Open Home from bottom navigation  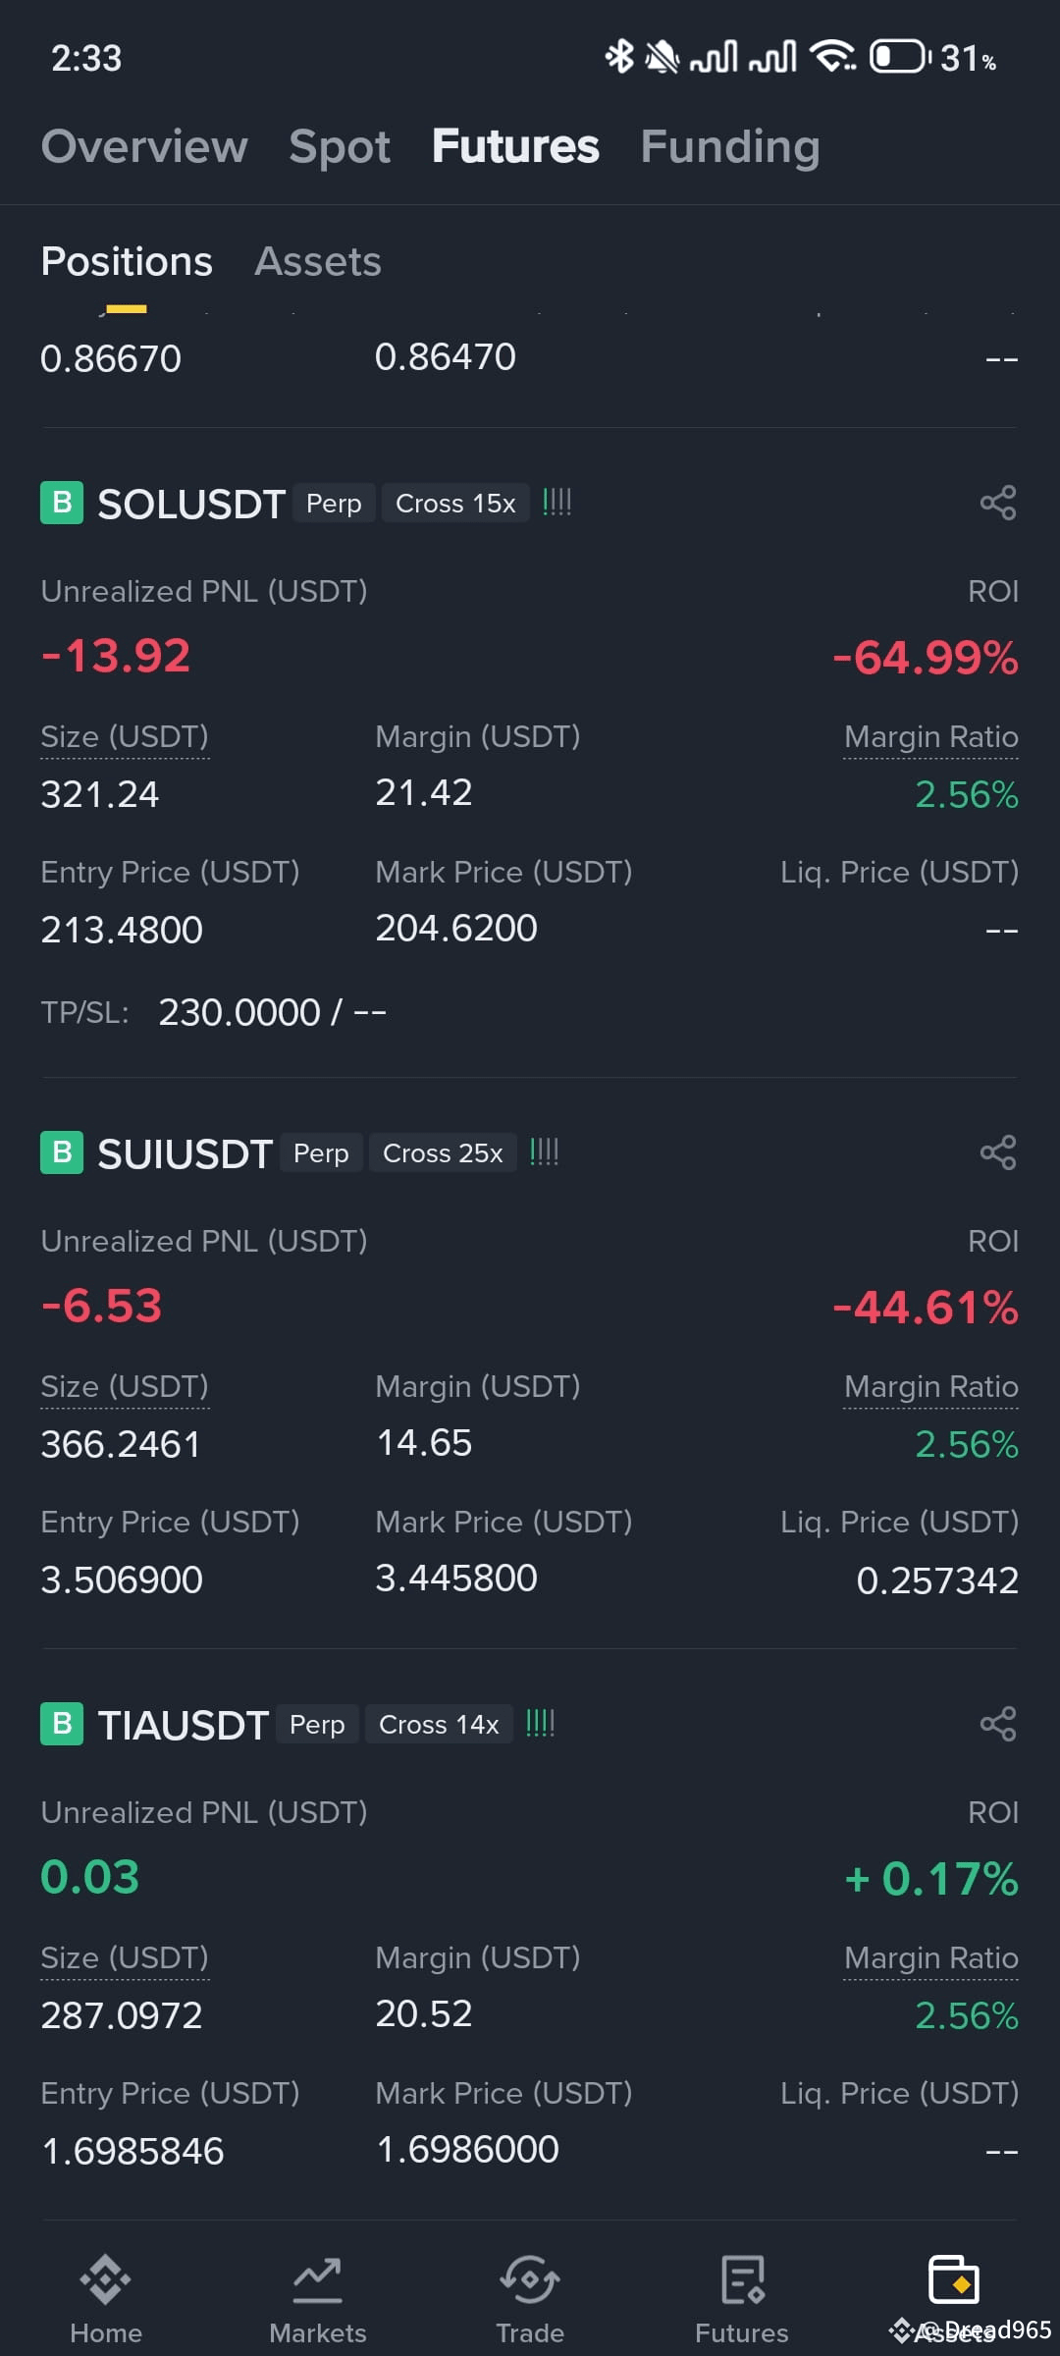(x=106, y=2300)
